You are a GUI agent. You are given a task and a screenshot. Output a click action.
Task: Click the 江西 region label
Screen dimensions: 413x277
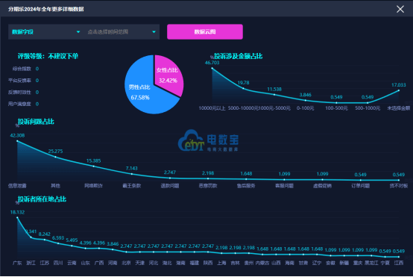tap(399, 263)
